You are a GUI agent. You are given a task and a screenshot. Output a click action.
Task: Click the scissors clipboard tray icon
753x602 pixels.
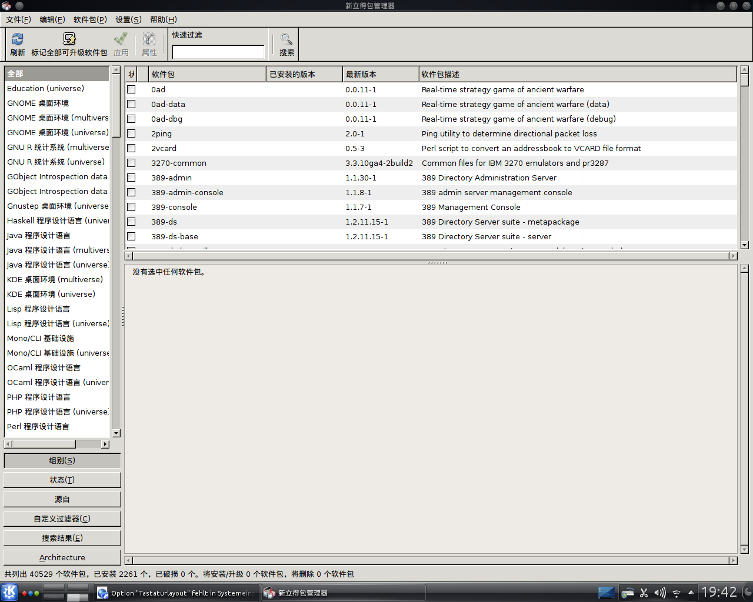coord(644,593)
